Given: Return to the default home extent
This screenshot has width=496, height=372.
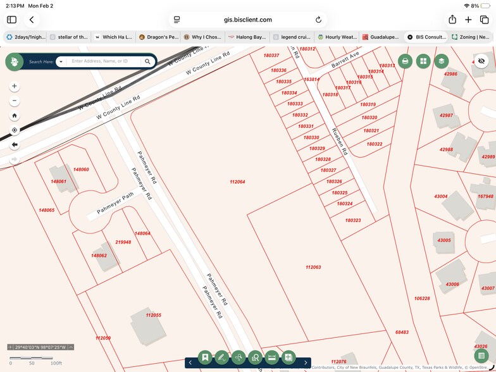Looking at the screenshot, I should [15, 116].
